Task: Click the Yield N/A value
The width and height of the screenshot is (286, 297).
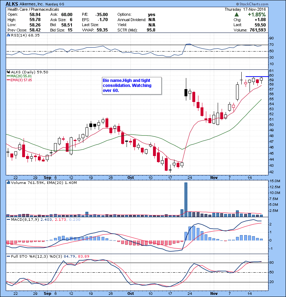Action: 152,25
